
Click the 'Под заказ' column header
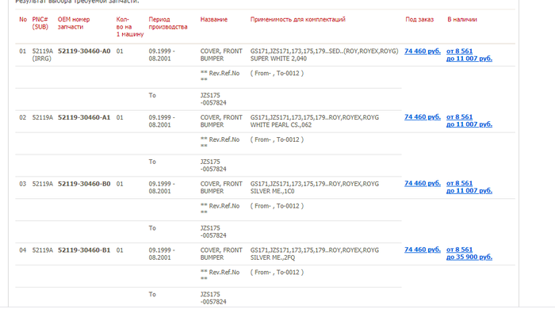tap(419, 20)
